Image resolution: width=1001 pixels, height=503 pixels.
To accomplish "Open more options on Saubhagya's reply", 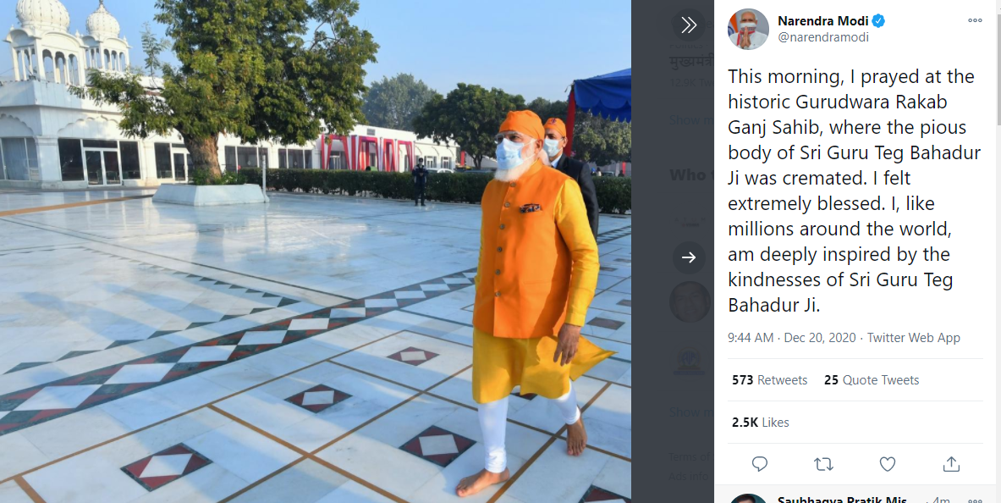I will pos(975,500).
